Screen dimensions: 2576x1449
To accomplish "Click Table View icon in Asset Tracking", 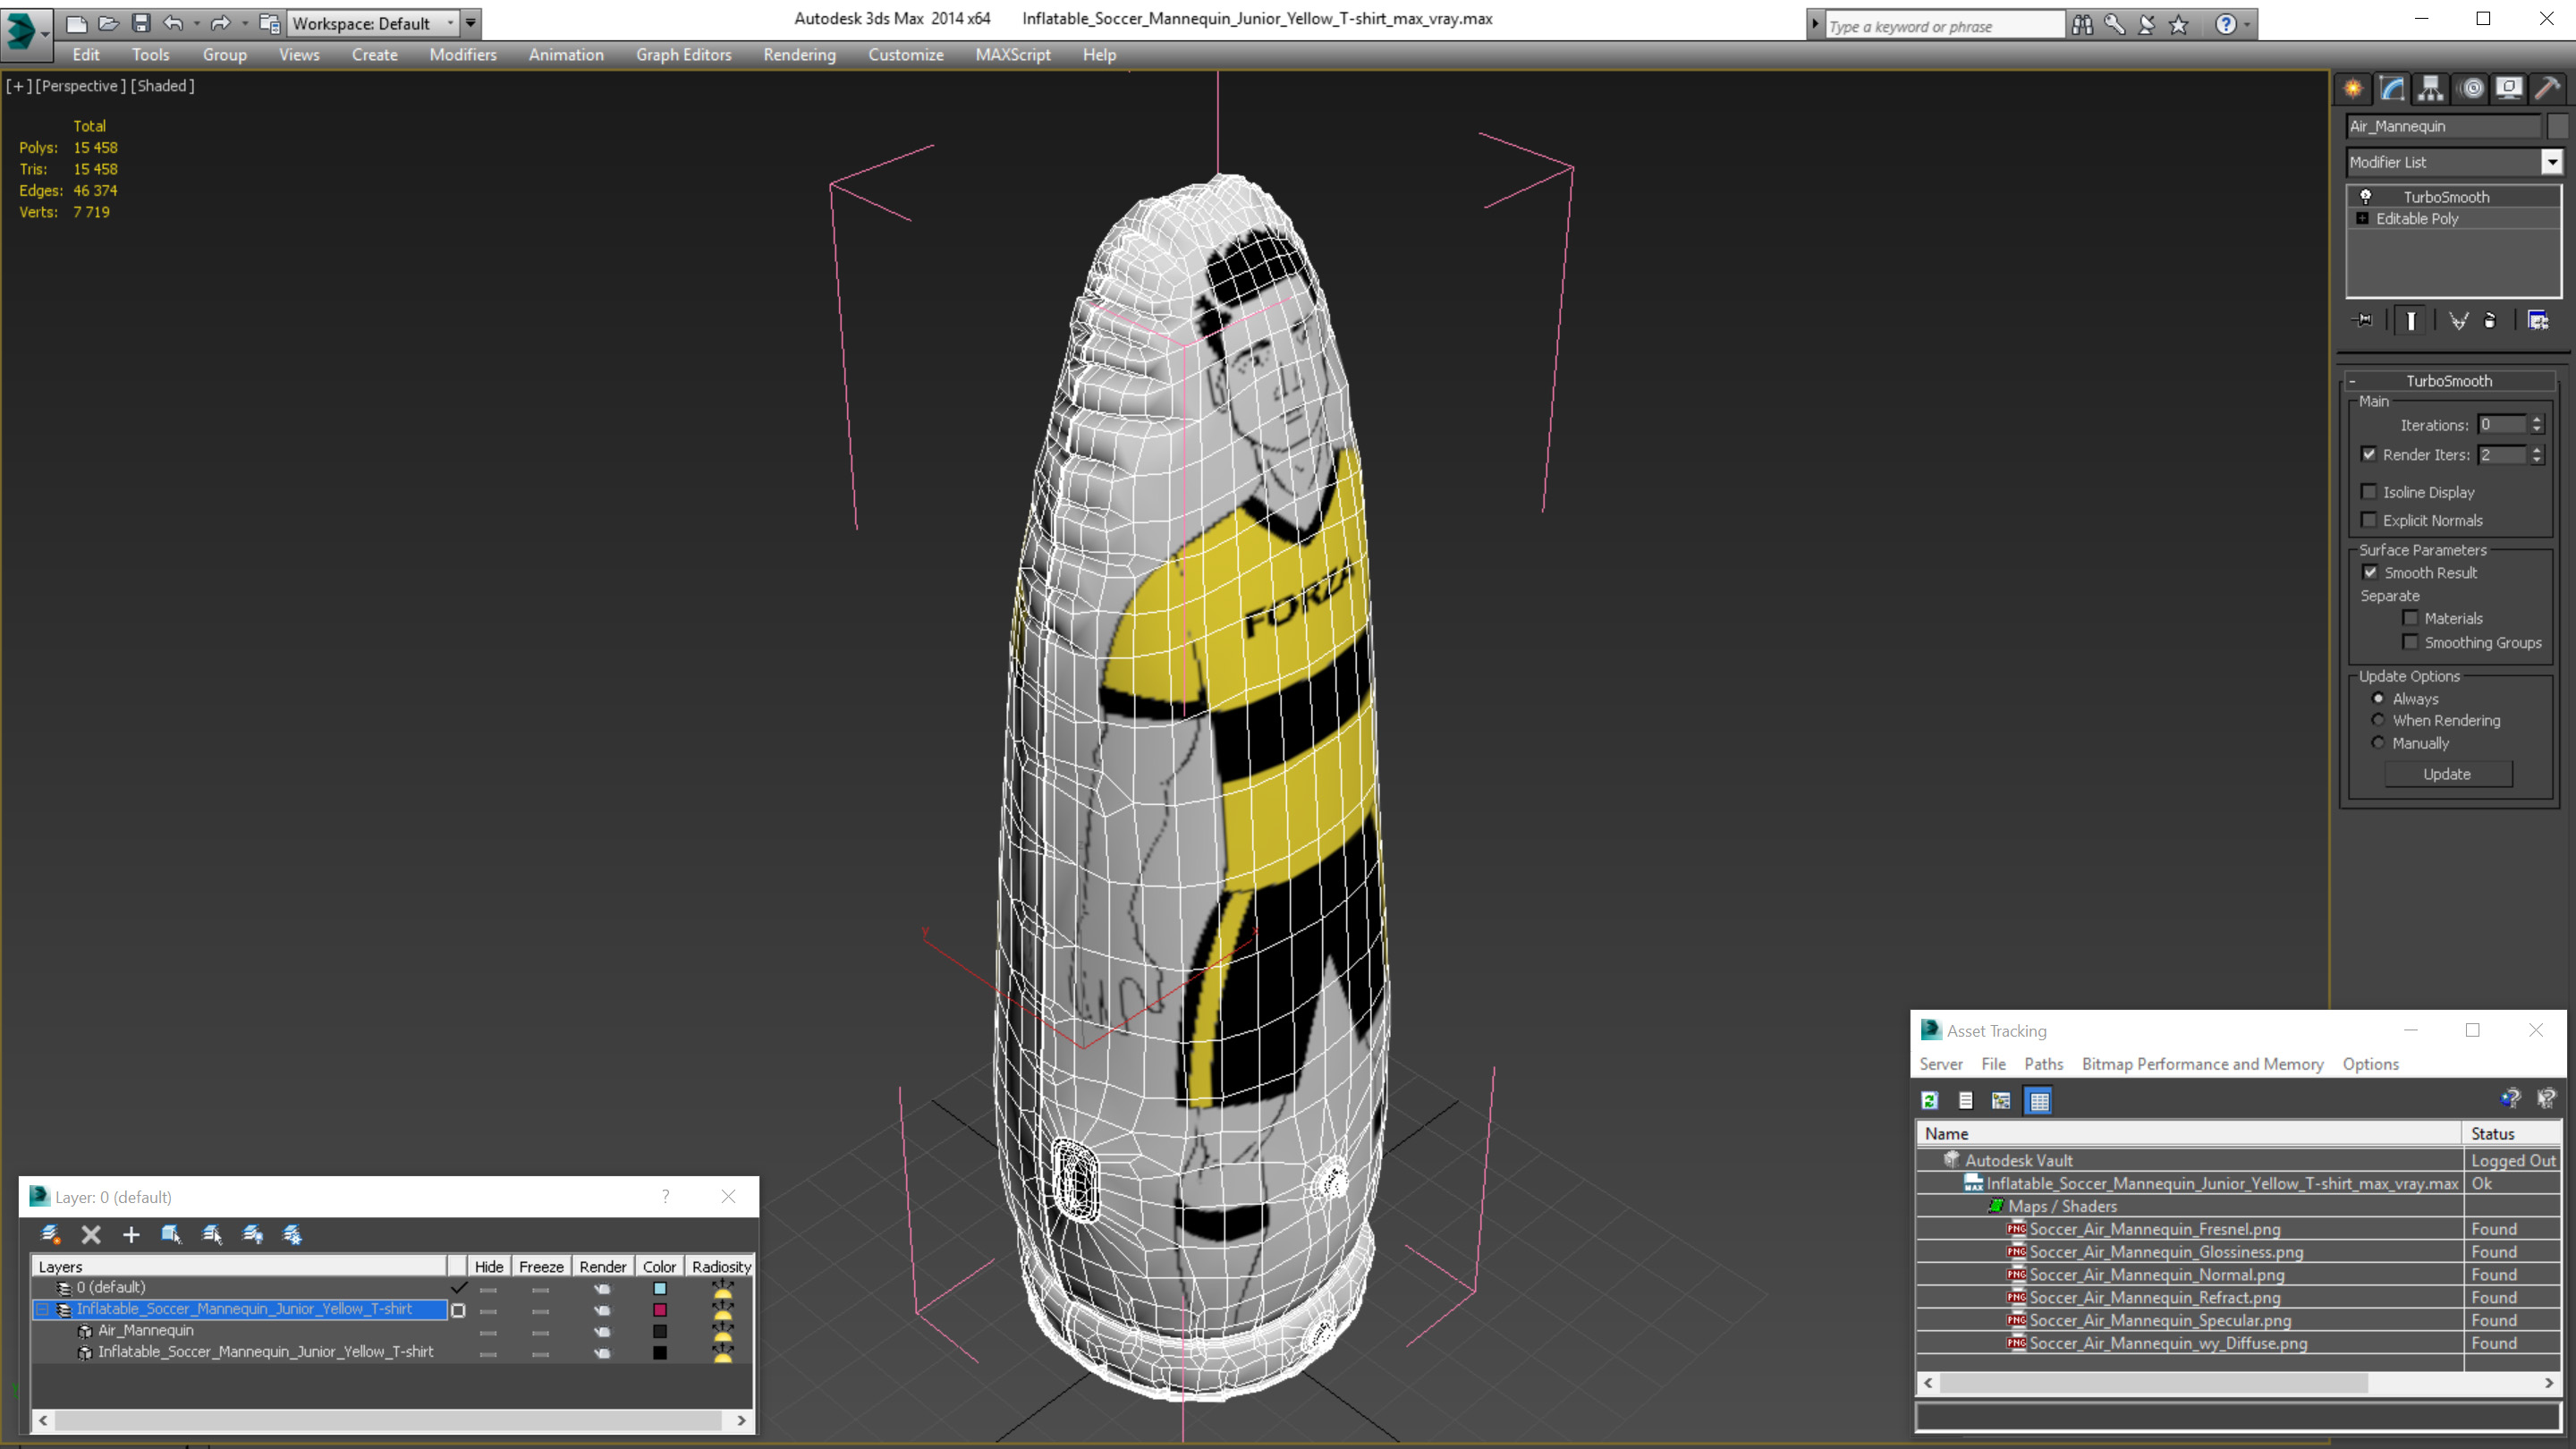I will pyautogui.click(x=2038, y=1101).
